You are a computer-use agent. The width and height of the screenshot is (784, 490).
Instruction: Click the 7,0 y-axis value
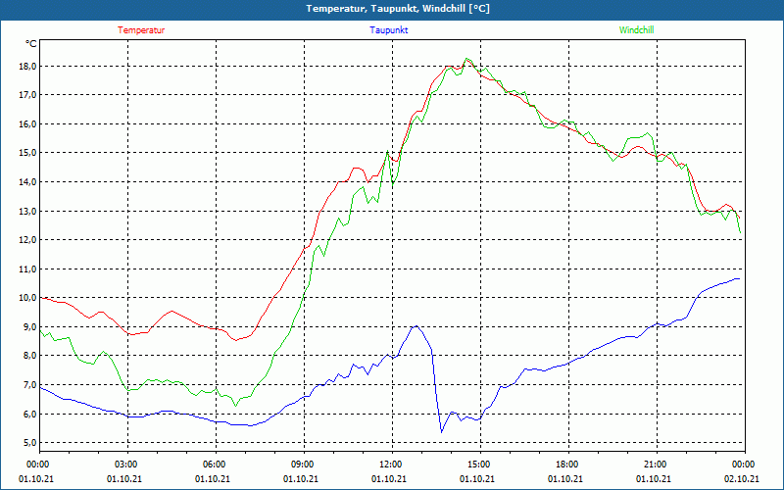coord(30,384)
